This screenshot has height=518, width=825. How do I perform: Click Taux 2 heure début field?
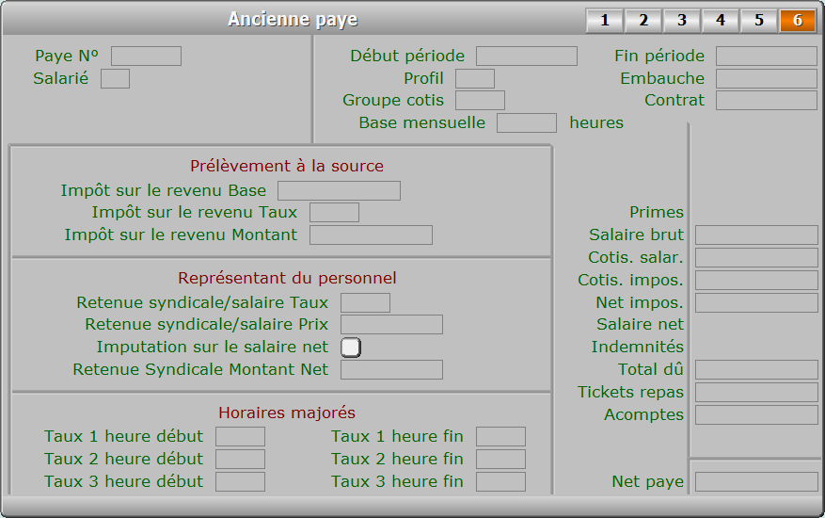coord(240,459)
